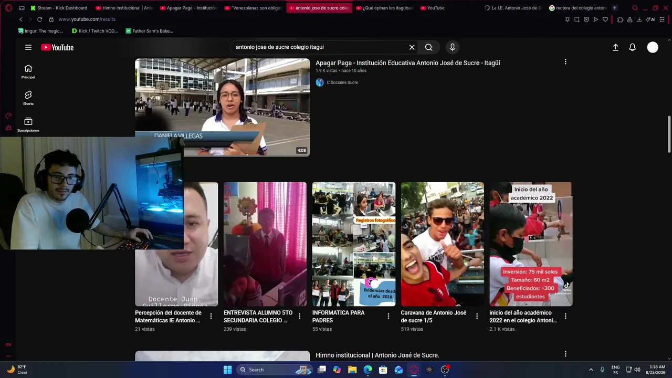The width and height of the screenshot is (672, 378).
Task: Open INFORMATICA PARA PADRES short thumbnail
Action: pos(354,244)
